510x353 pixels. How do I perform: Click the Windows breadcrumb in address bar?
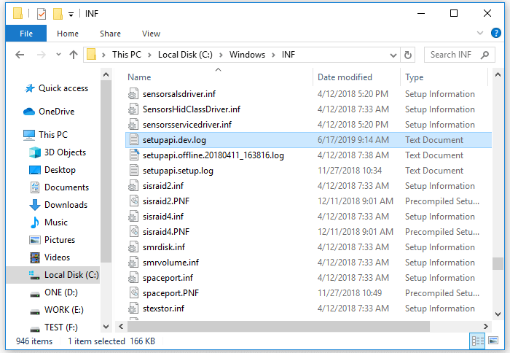click(x=246, y=55)
